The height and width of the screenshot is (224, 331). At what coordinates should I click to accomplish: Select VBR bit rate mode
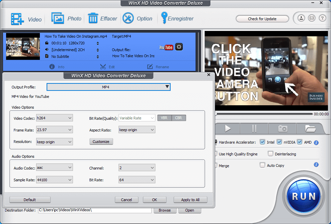(164, 118)
